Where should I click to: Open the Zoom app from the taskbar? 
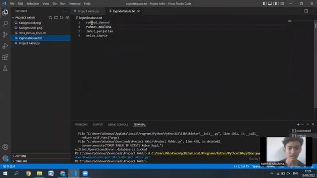click(x=85, y=174)
